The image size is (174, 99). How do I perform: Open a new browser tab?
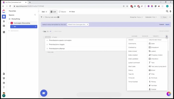click(30, 2)
